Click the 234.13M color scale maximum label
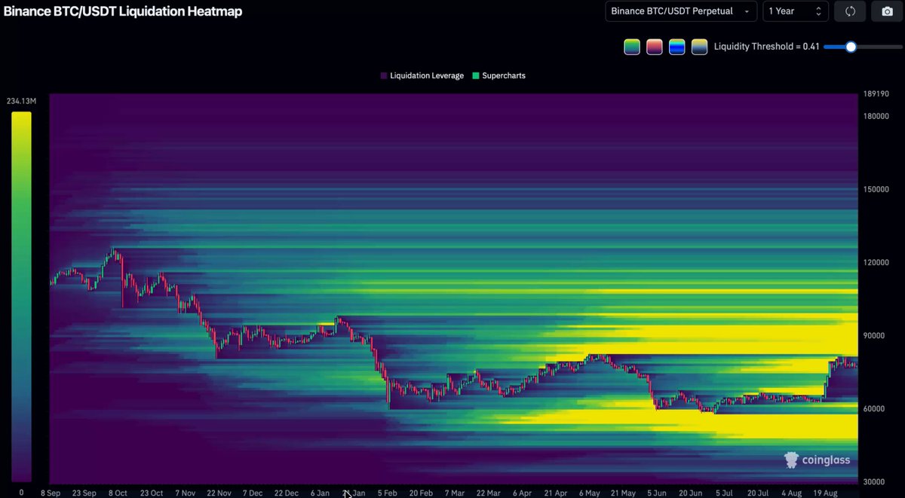The width and height of the screenshot is (905, 498). 20,102
